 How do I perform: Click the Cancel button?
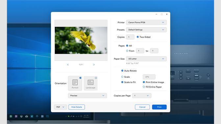click(142, 107)
